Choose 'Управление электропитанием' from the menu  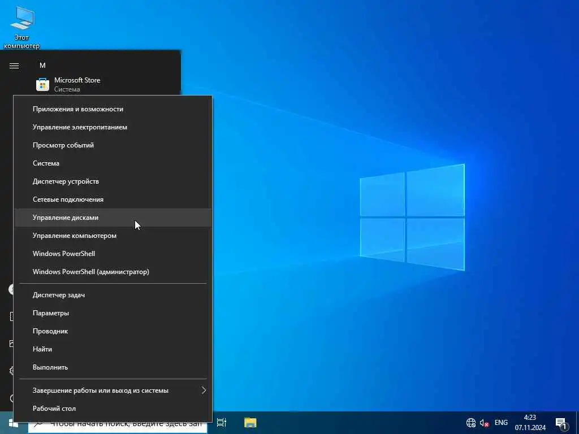[113, 127]
